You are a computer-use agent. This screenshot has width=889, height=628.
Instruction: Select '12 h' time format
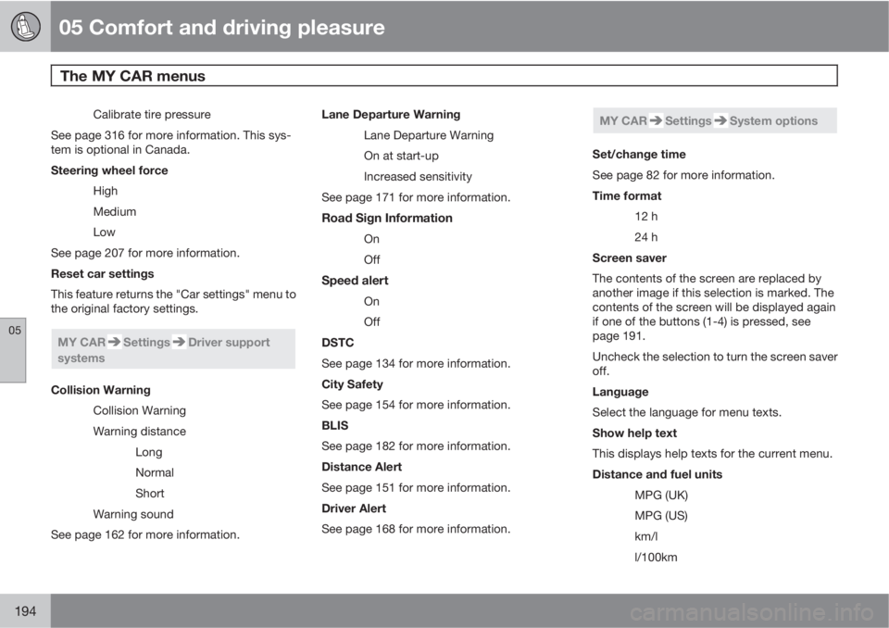645,217
